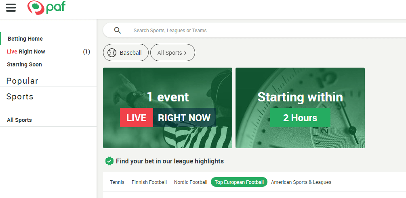The width and height of the screenshot is (406, 198).
Task: Click the search magnifier icon
Action: coord(117,31)
